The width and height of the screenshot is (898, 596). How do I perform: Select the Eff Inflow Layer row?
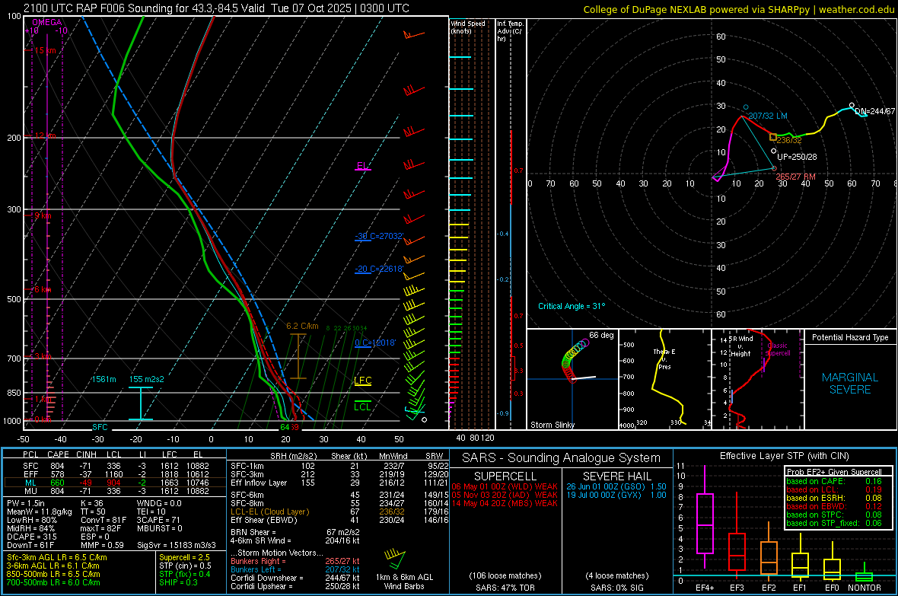point(339,483)
